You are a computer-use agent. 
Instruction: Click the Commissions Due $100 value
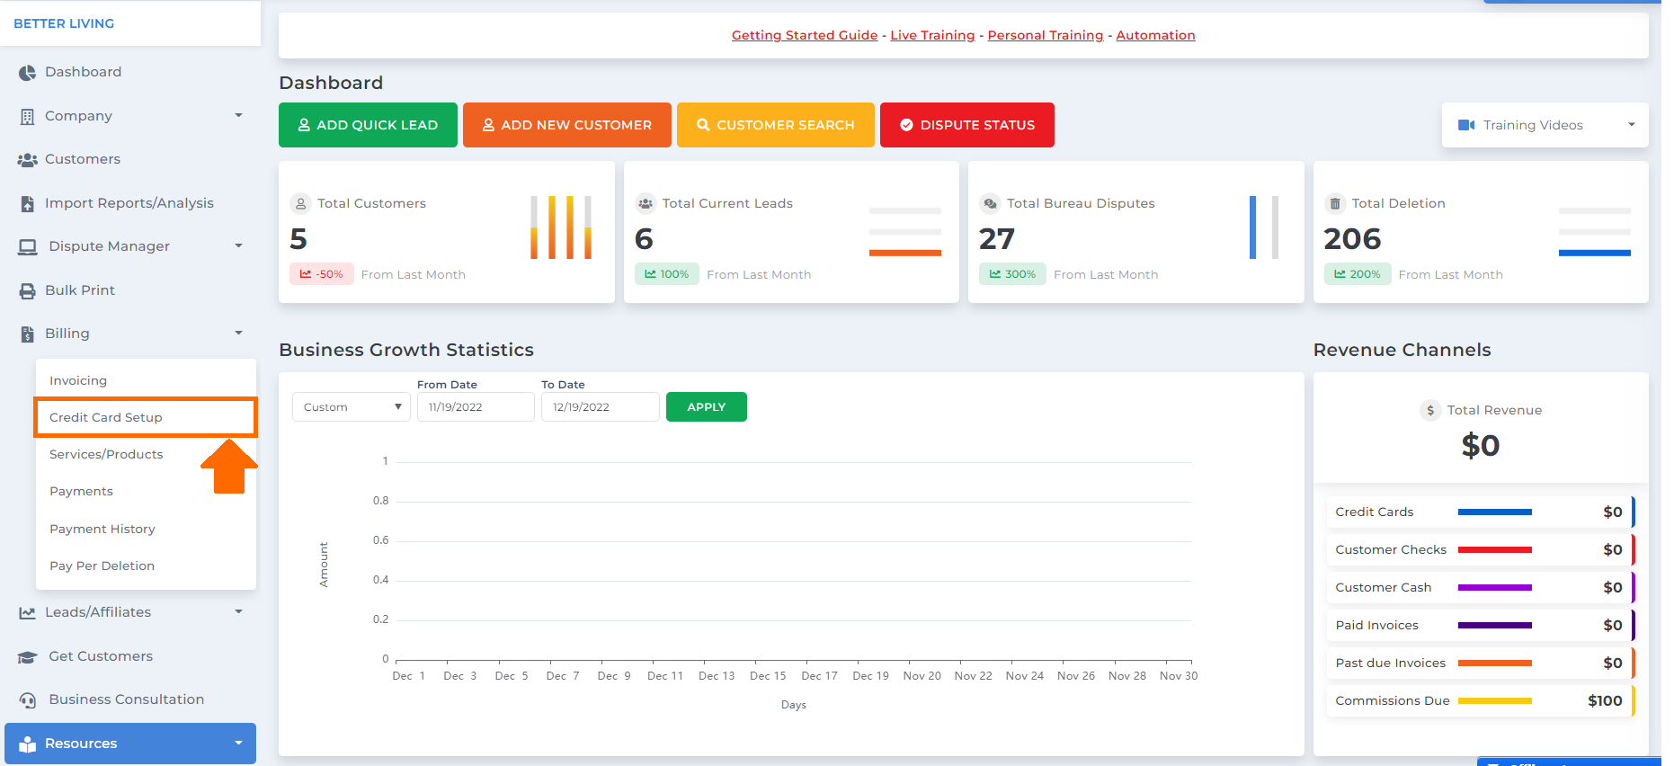[1605, 701]
